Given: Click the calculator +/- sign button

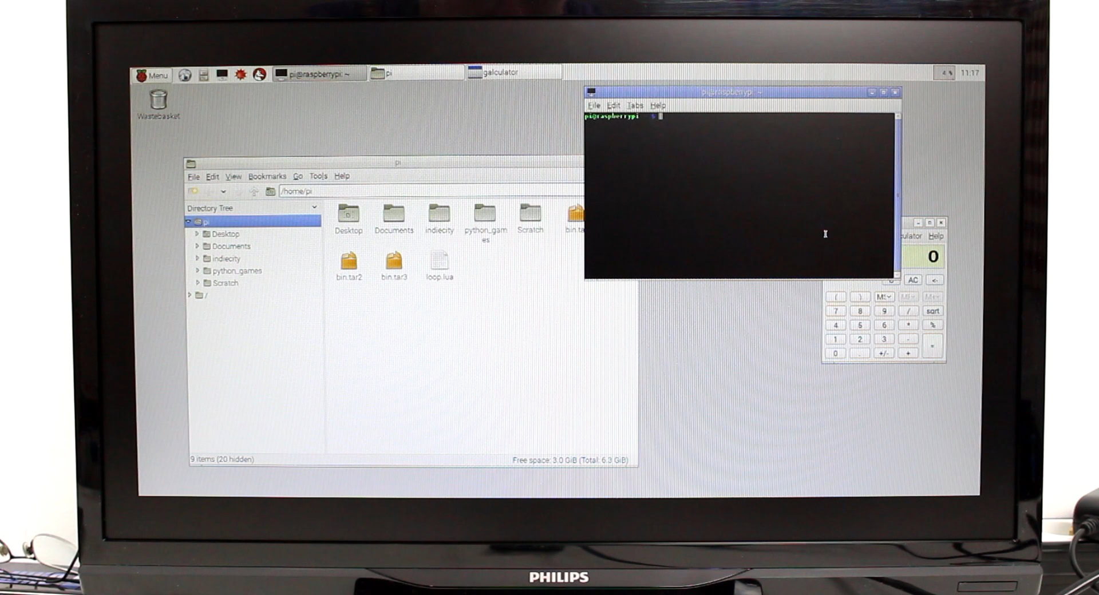Looking at the screenshot, I should tap(884, 354).
